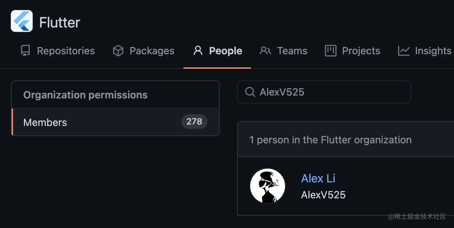Select Members in the permissions sidebar
The width and height of the screenshot is (454, 228).
pos(45,122)
